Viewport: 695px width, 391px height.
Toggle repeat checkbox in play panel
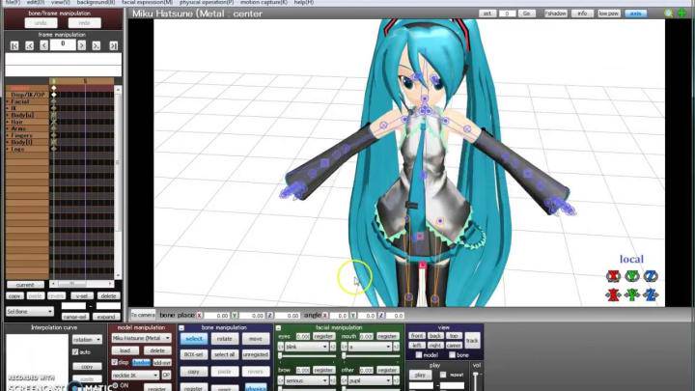point(443,375)
